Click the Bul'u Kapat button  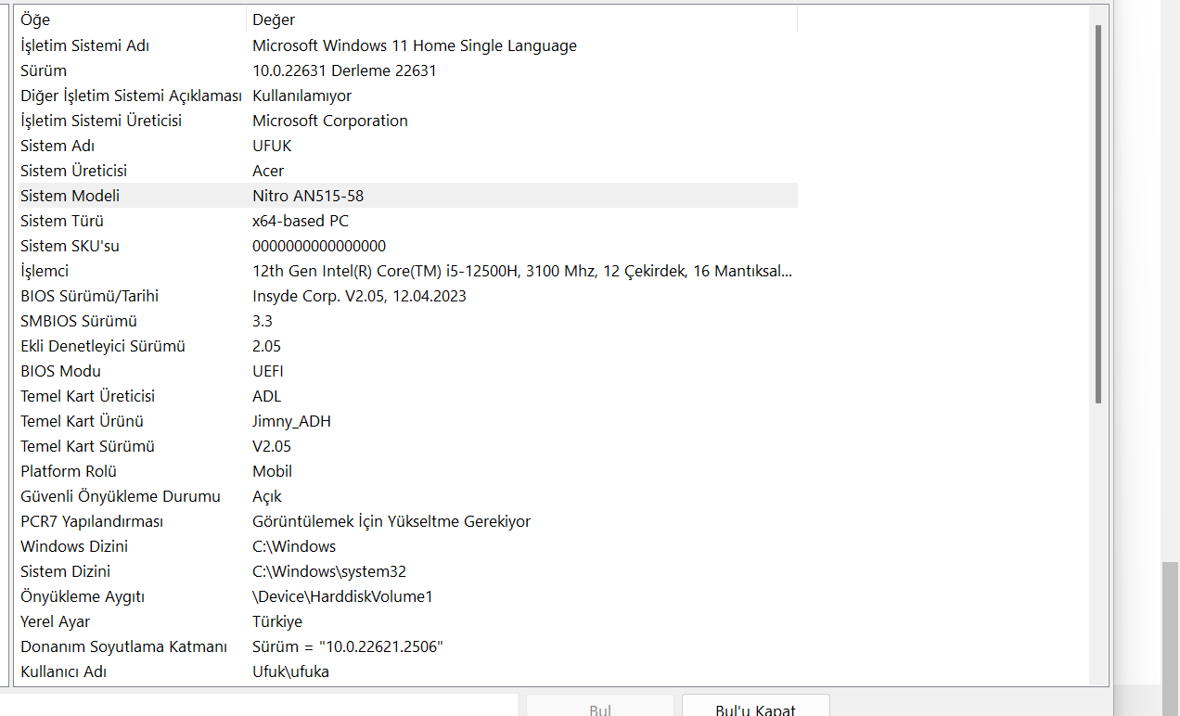[x=756, y=707]
